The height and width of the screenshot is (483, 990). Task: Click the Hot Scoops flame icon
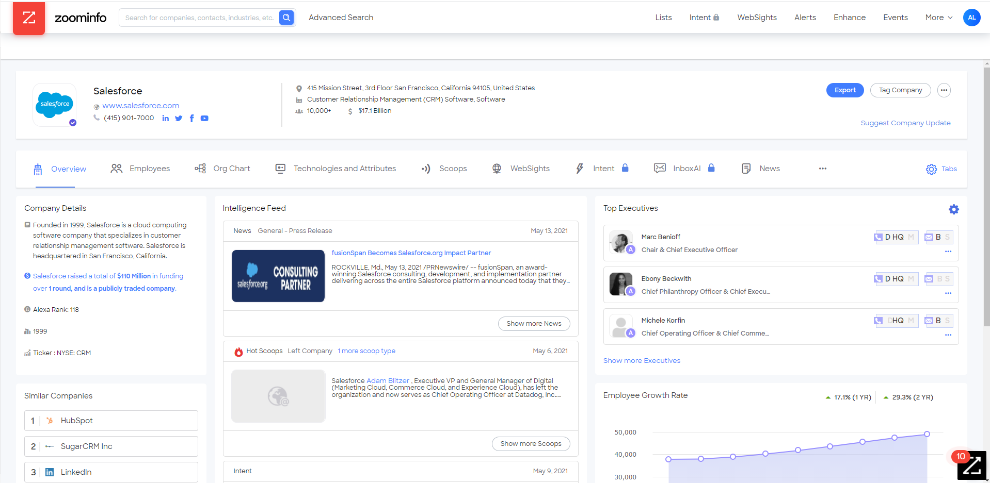(238, 352)
